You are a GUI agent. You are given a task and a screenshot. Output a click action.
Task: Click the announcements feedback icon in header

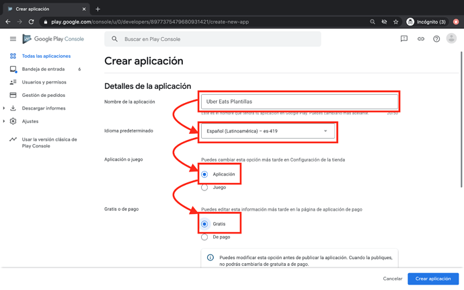coord(403,39)
